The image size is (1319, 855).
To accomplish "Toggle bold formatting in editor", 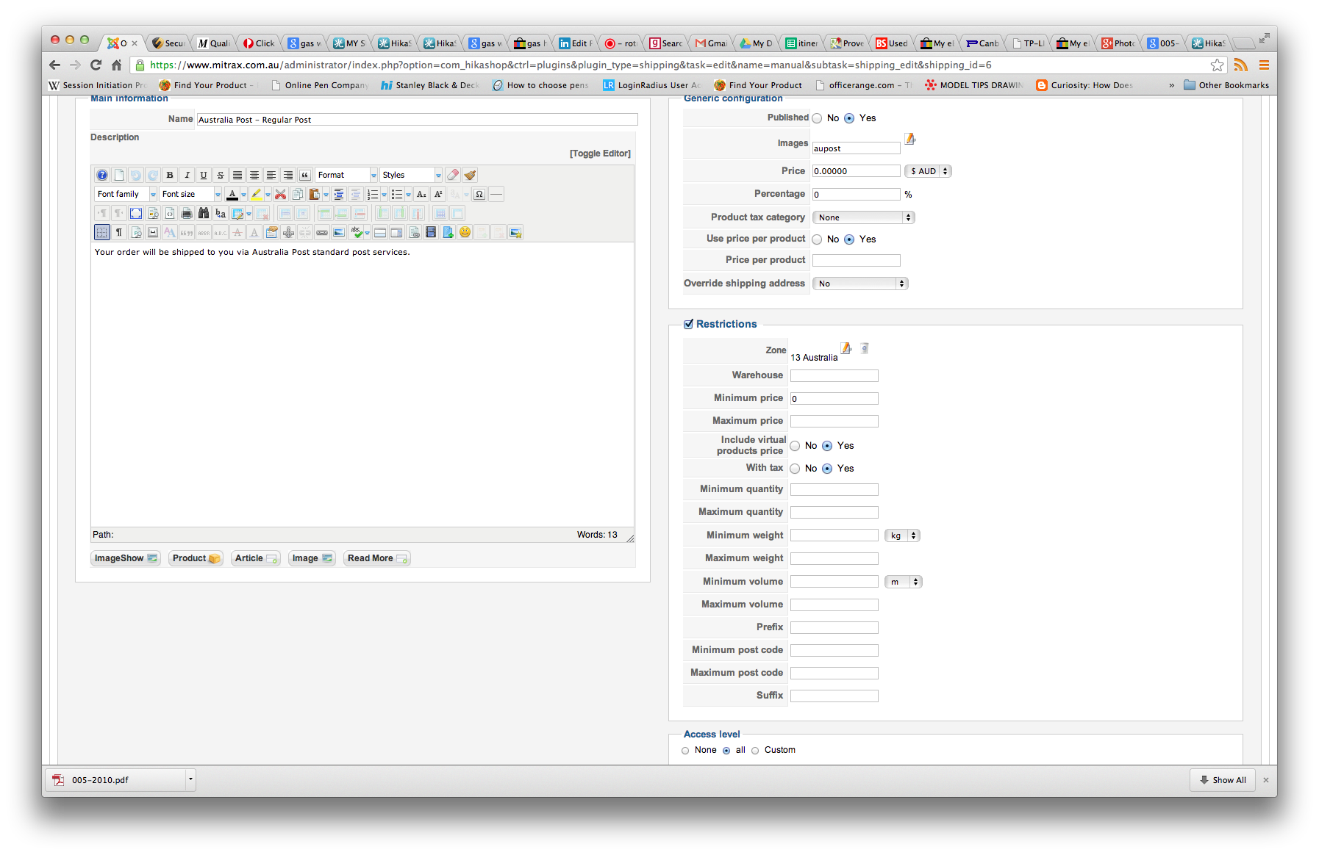I will point(170,175).
